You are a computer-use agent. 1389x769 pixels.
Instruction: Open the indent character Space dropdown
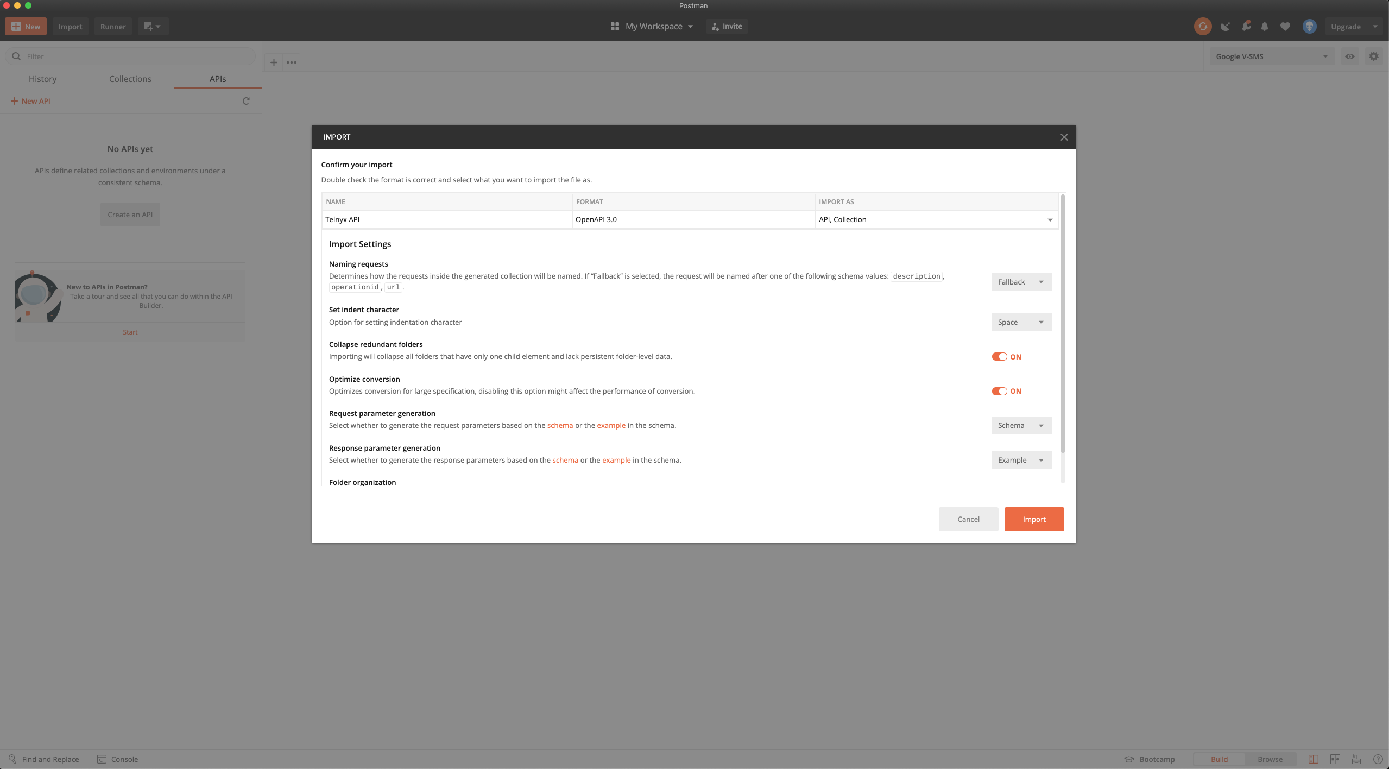pos(1021,322)
